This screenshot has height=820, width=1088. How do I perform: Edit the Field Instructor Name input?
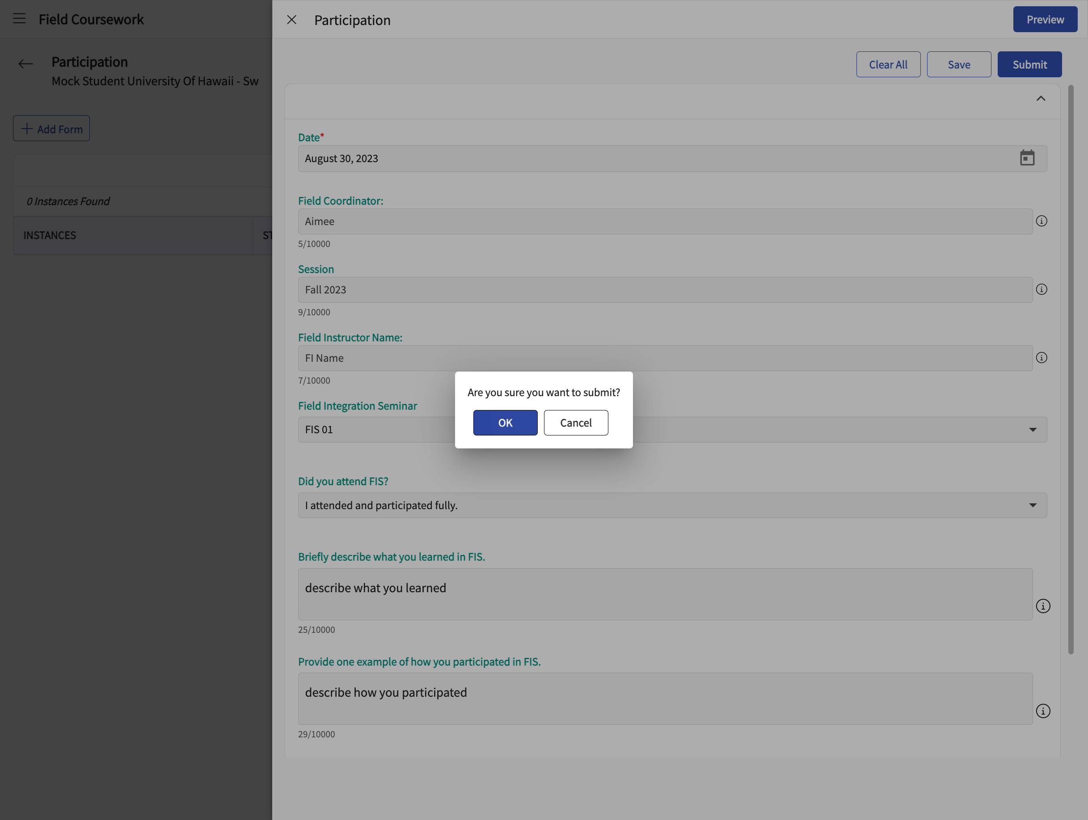(x=665, y=358)
